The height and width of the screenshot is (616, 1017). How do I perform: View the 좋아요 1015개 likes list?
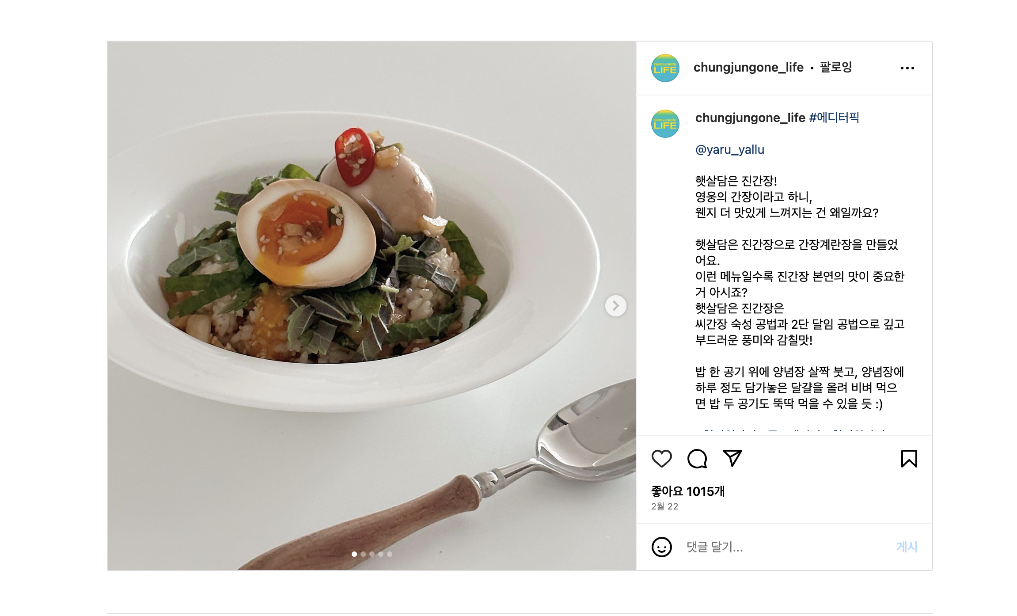[x=688, y=491]
